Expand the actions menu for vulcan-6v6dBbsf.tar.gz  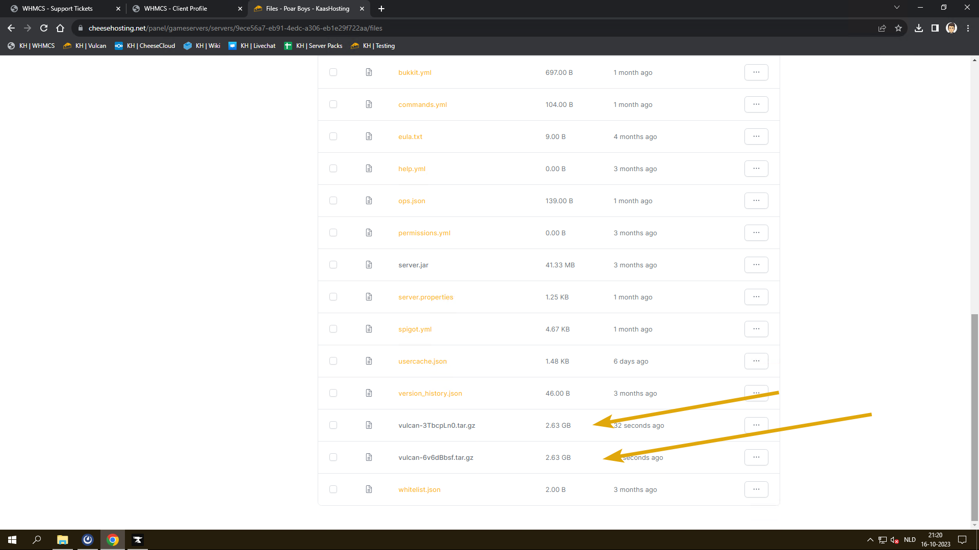pyautogui.click(x=756, y=457)
